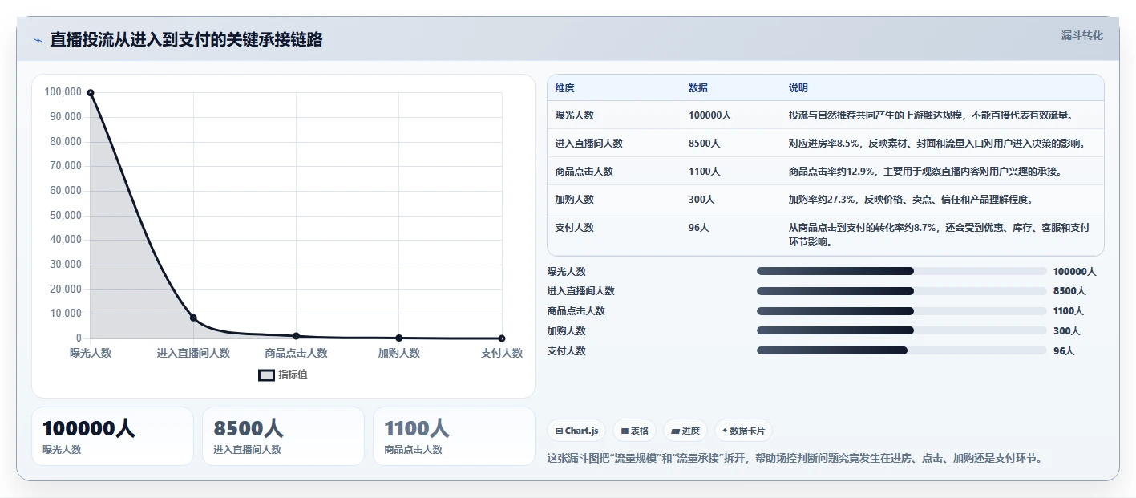
Task: Click the chart data point at 加购人数
Action: (x=399, y=338)
